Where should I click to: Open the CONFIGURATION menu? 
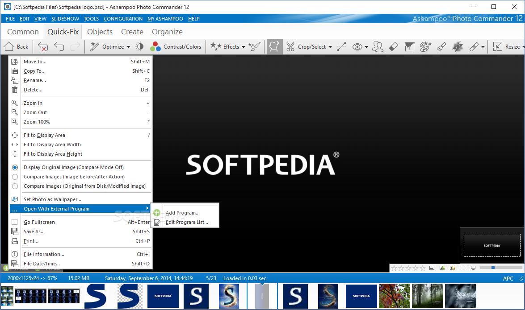(x=123, y=19)
